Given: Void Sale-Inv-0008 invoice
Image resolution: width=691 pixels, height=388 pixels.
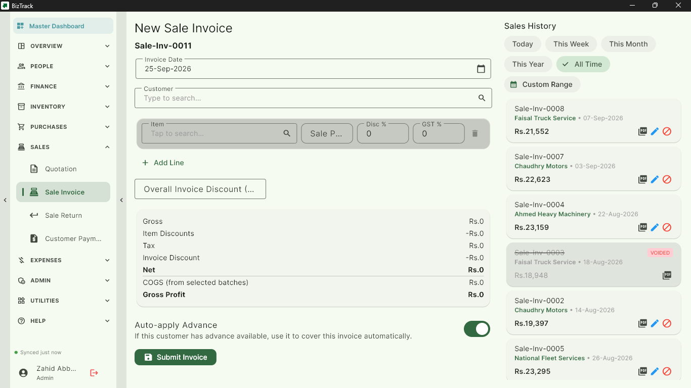Looking at the screenshot, I should 667,131.
